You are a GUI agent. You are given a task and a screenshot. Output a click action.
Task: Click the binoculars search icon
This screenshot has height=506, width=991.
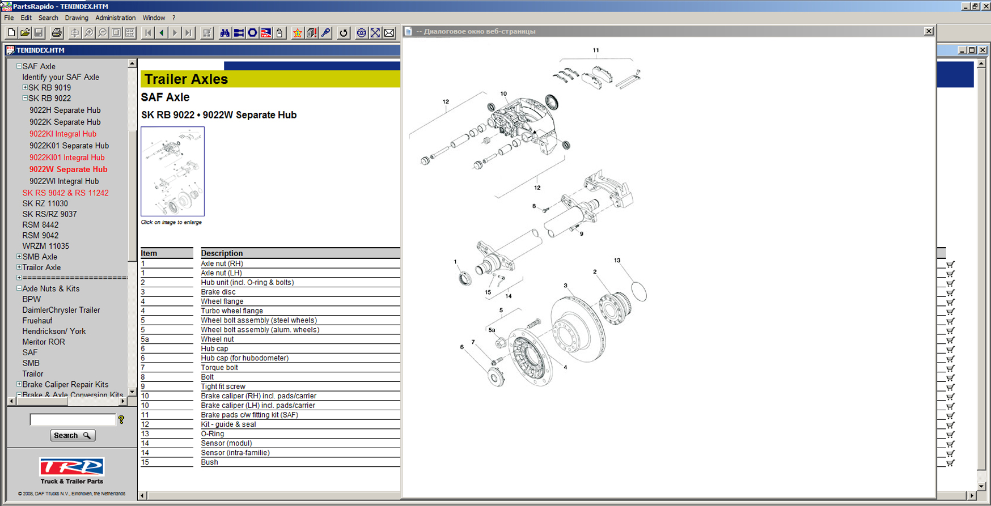click(225, 33)
